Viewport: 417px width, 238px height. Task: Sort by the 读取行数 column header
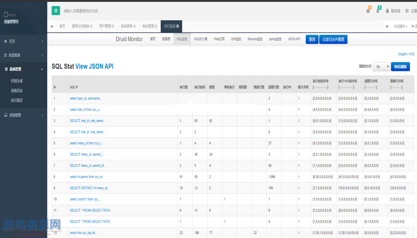(x=274, y=87)
